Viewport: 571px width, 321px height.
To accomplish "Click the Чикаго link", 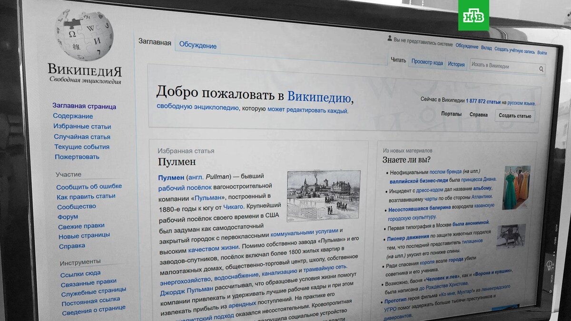I will (233, 207).
